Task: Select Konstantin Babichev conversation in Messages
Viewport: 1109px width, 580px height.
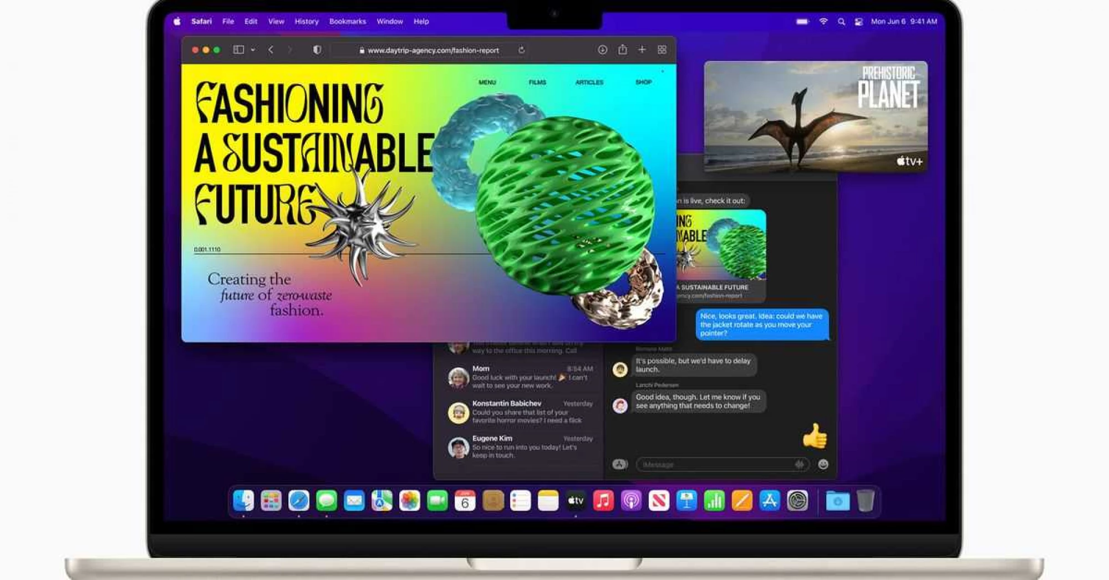Action: (x=520, y=412)
